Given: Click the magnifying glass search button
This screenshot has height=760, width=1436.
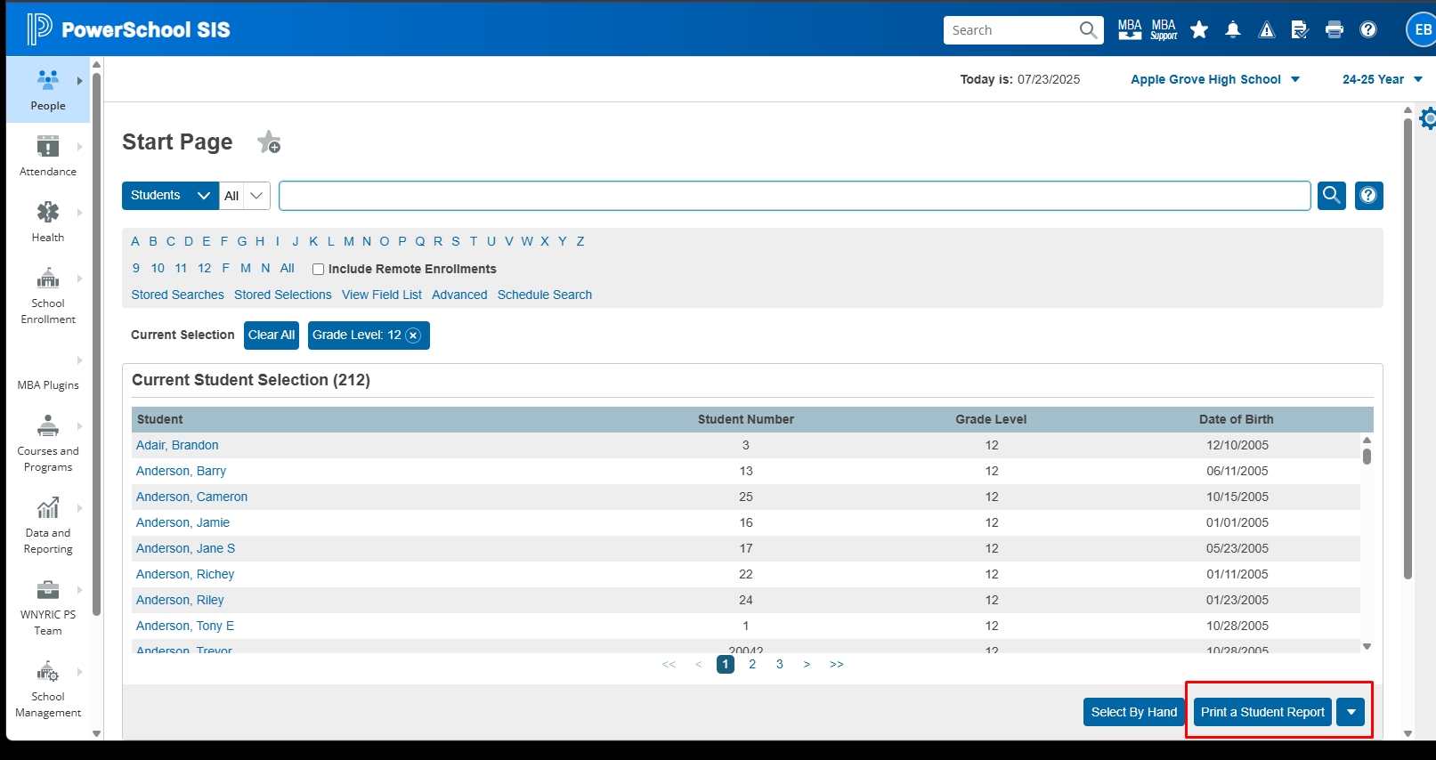Looking at the screenshot, I should 1331,195.
